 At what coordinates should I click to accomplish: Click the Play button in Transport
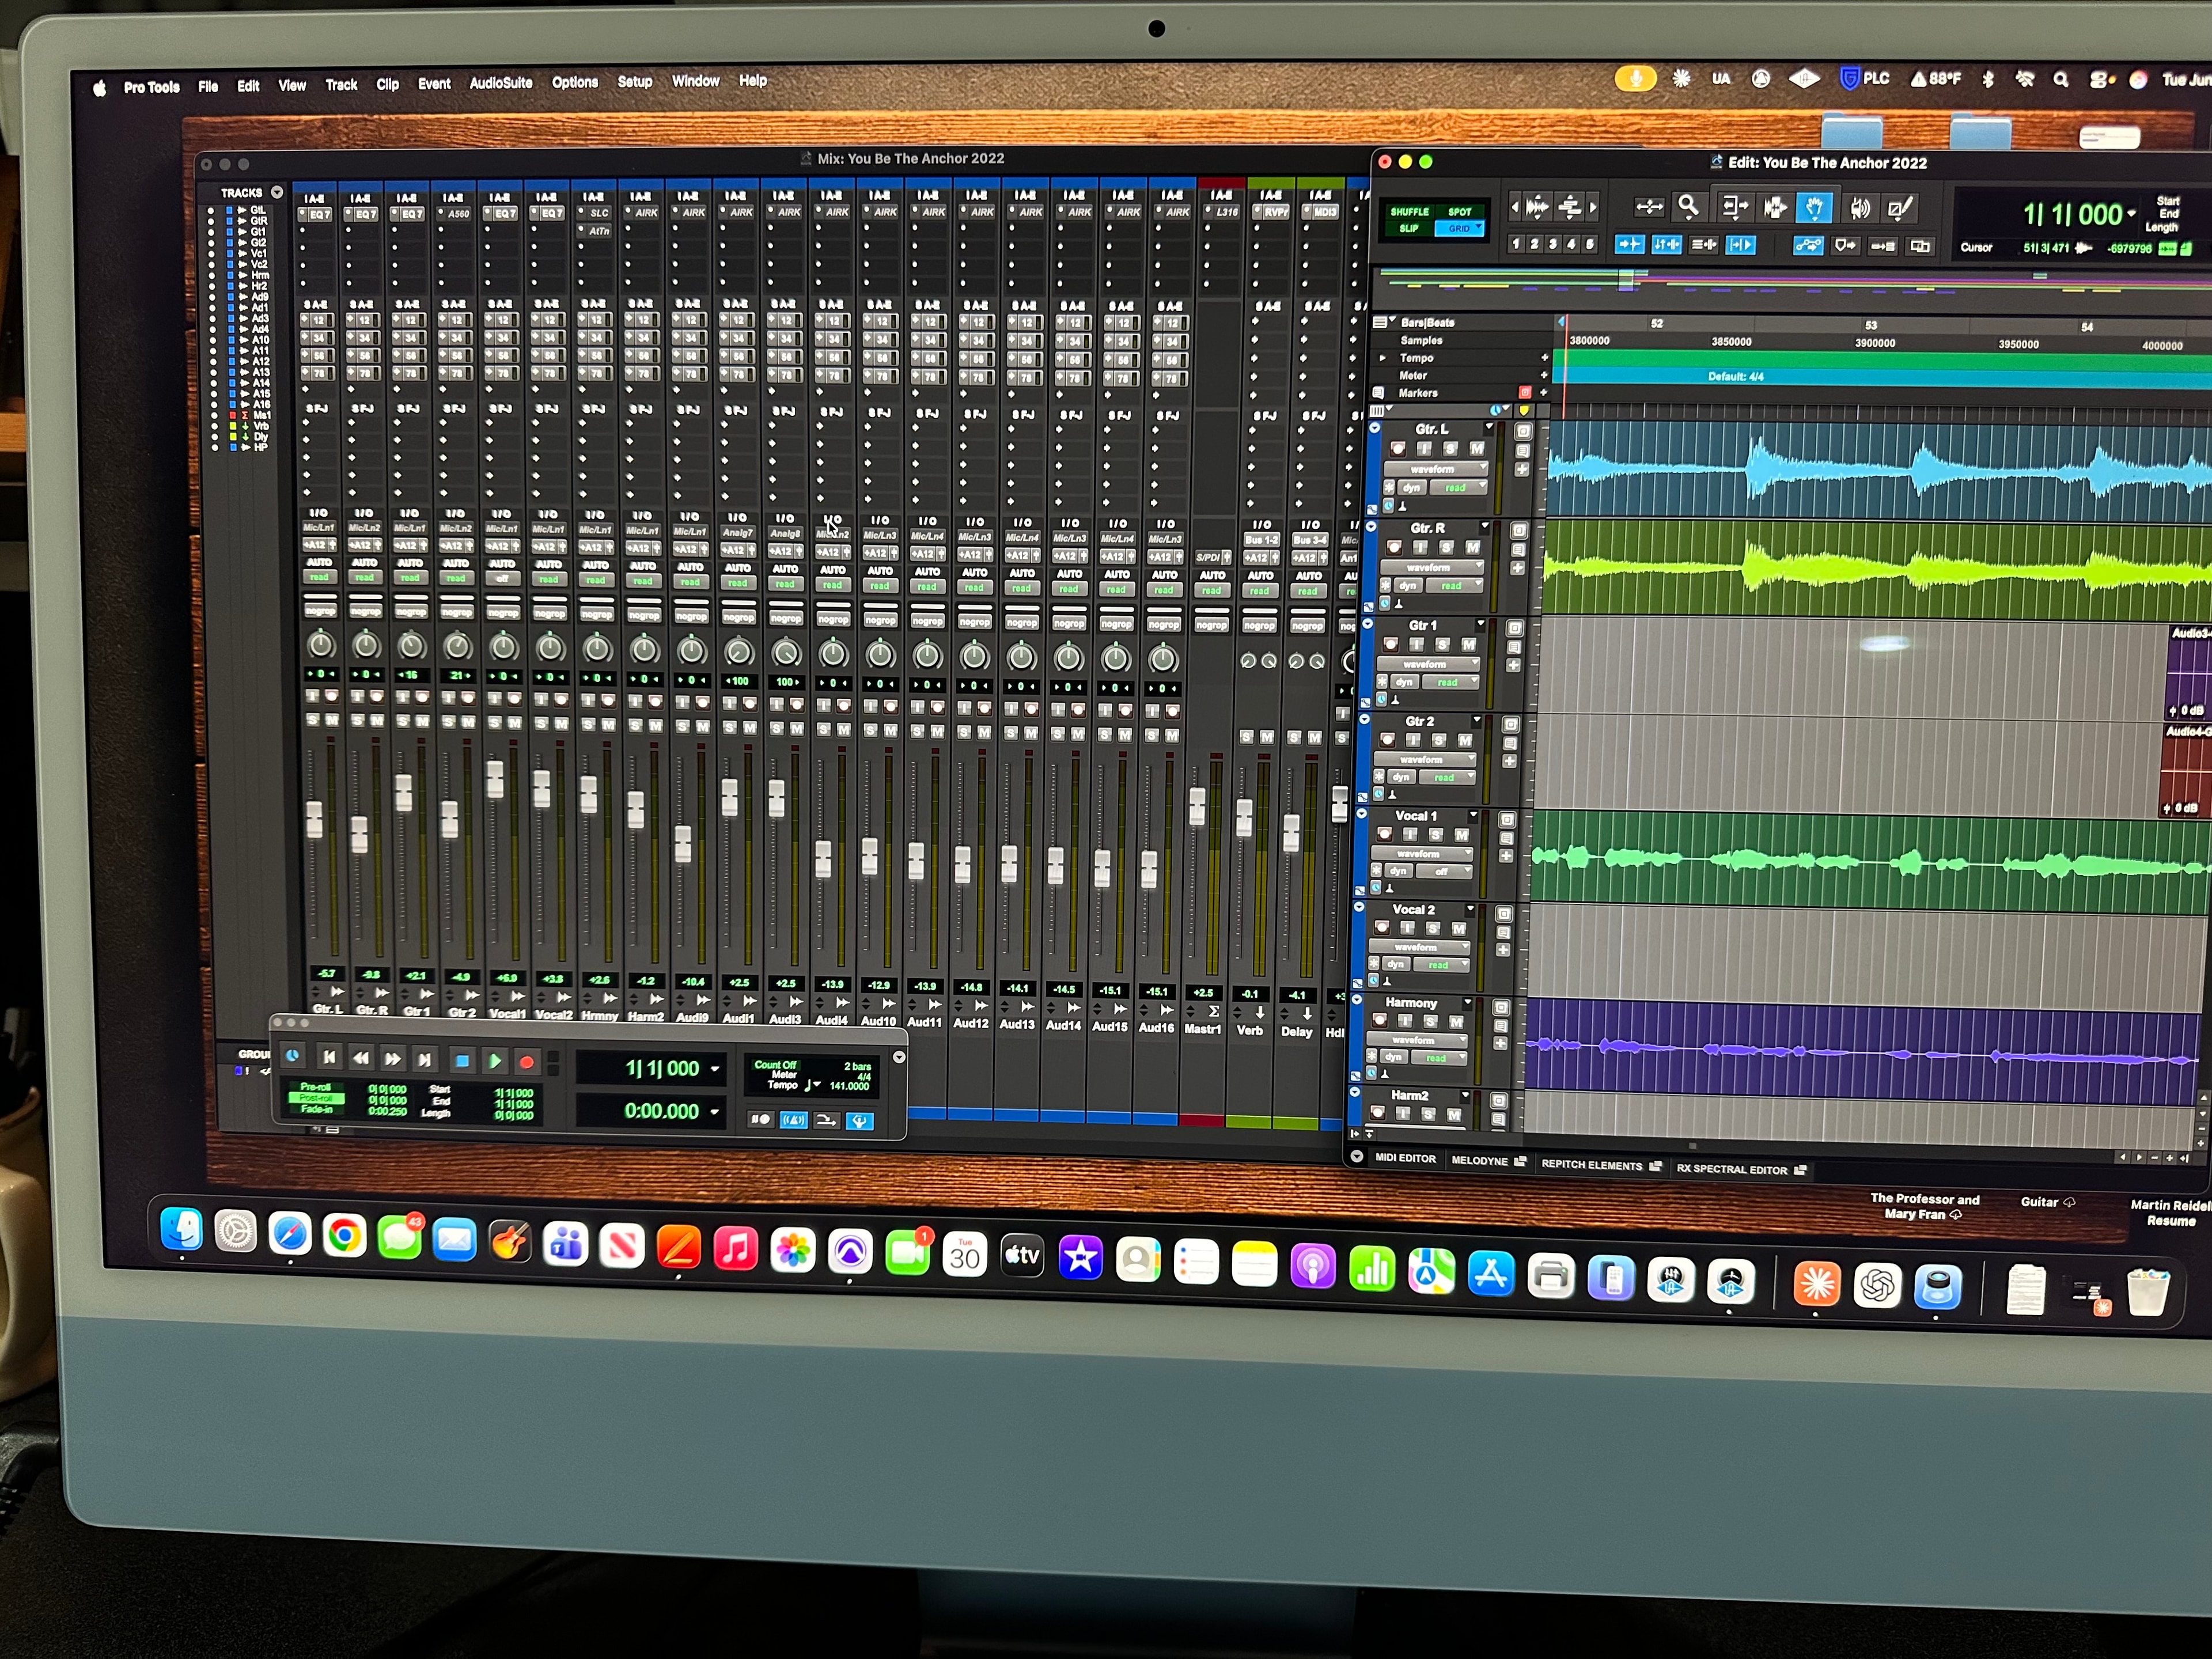click(496, 1060)
